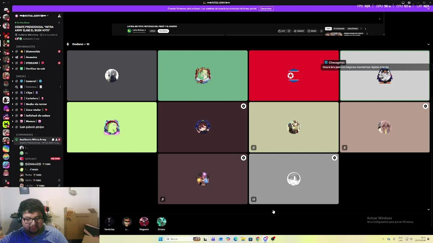
Task: Open Windows Start menu
Action: [160, 239]
